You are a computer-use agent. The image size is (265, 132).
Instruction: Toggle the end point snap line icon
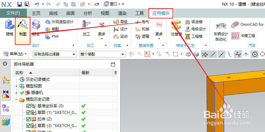tap(213, 54)
